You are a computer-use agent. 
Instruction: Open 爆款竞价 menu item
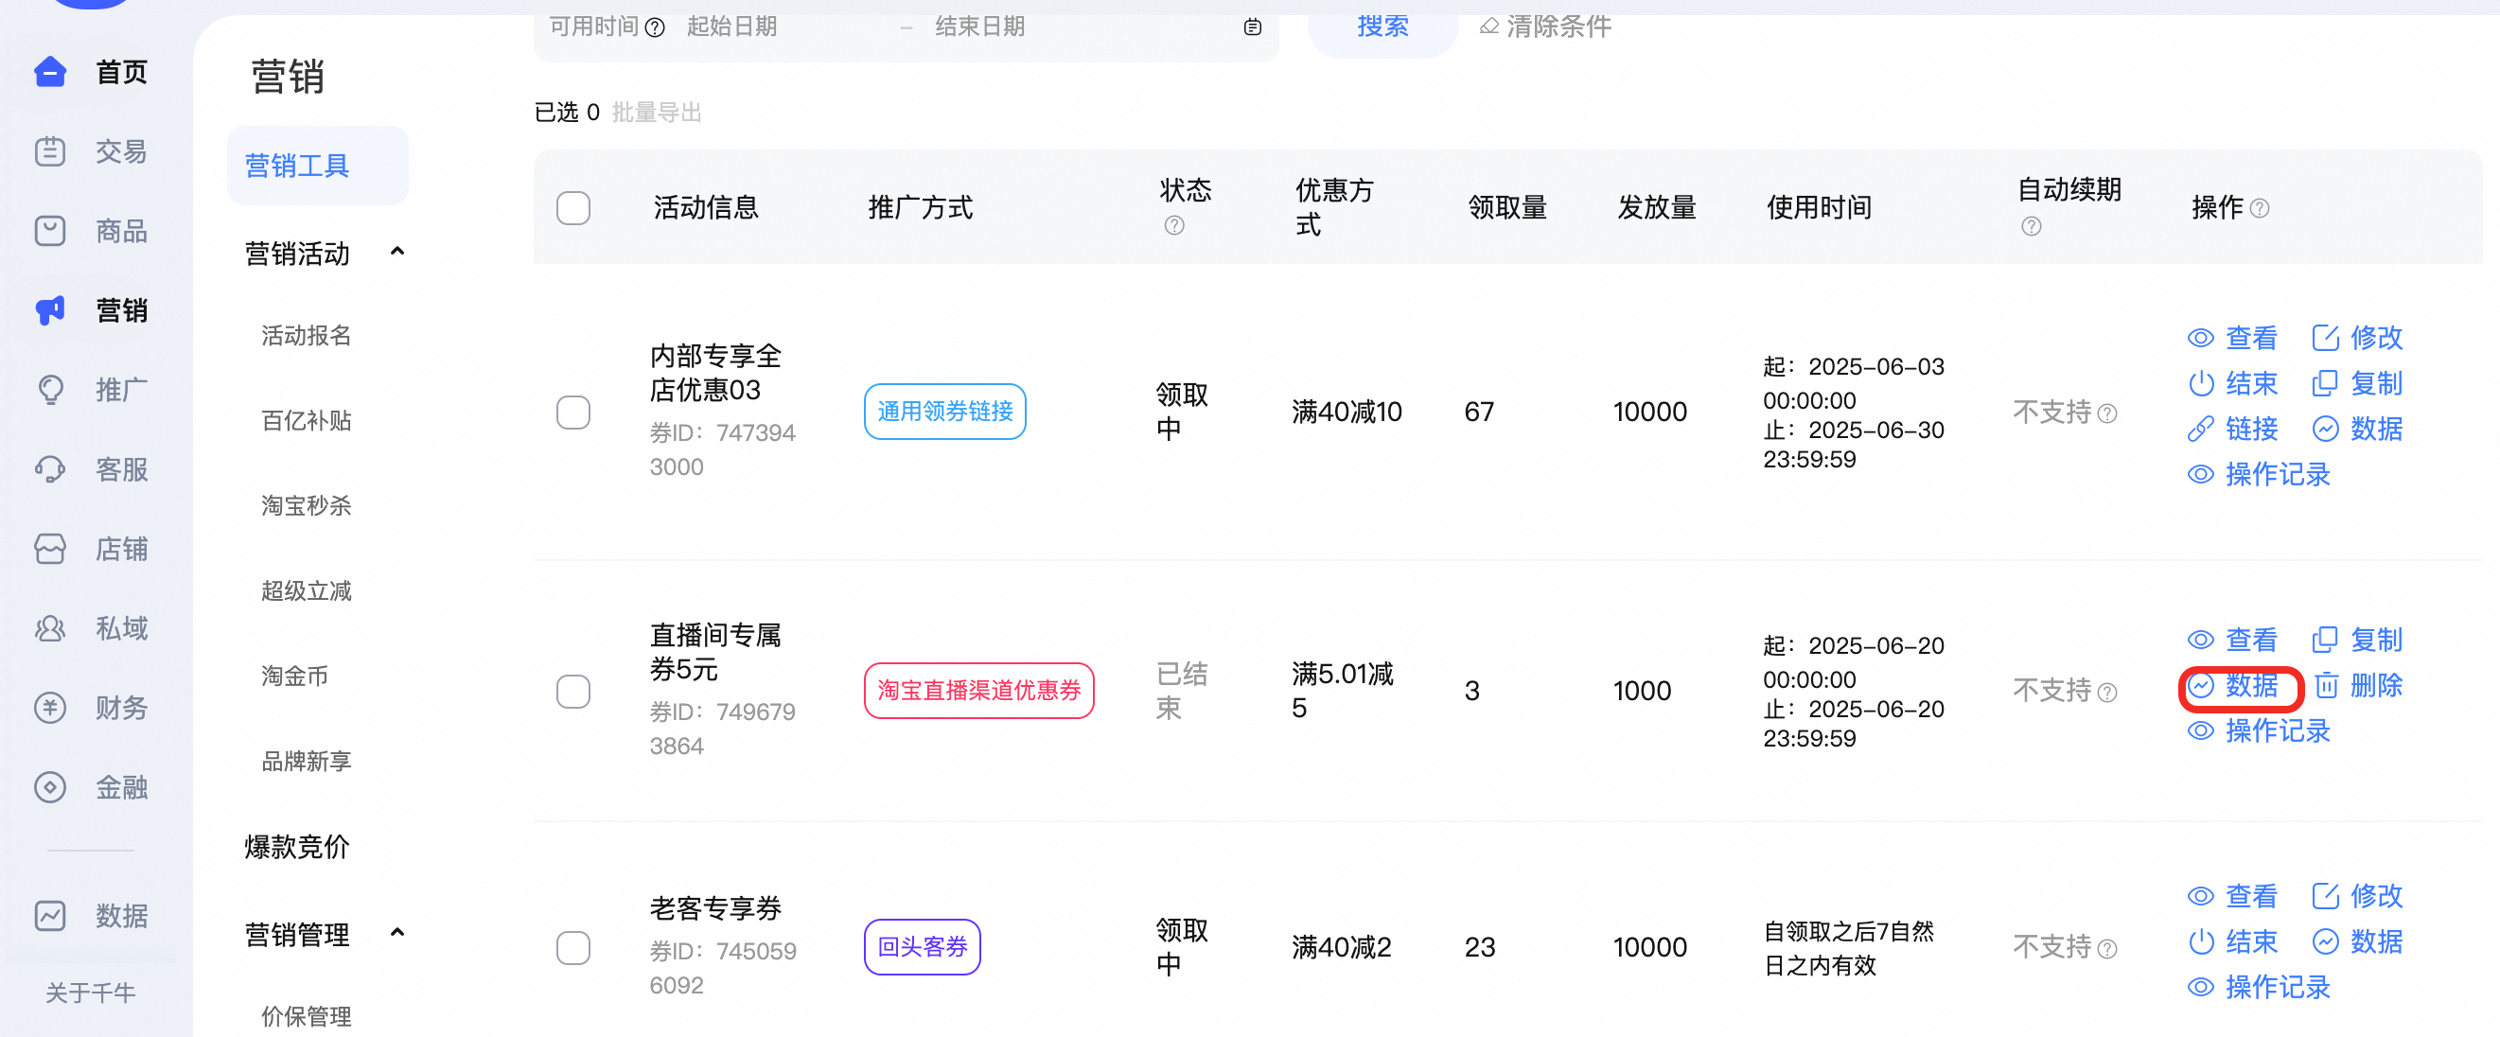297,847
